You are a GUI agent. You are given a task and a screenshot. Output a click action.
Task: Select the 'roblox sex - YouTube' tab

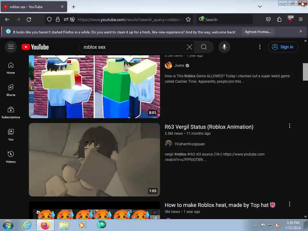pos(34,7)
